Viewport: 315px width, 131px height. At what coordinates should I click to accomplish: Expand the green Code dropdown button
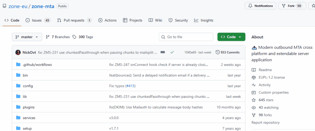coord(231,37)
